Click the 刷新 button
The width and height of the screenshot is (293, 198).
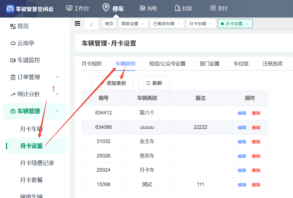tap(154, 83)
